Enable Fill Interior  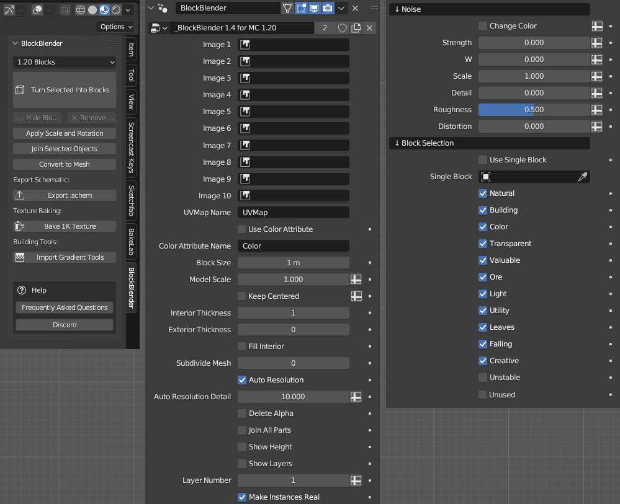[241, 346]
